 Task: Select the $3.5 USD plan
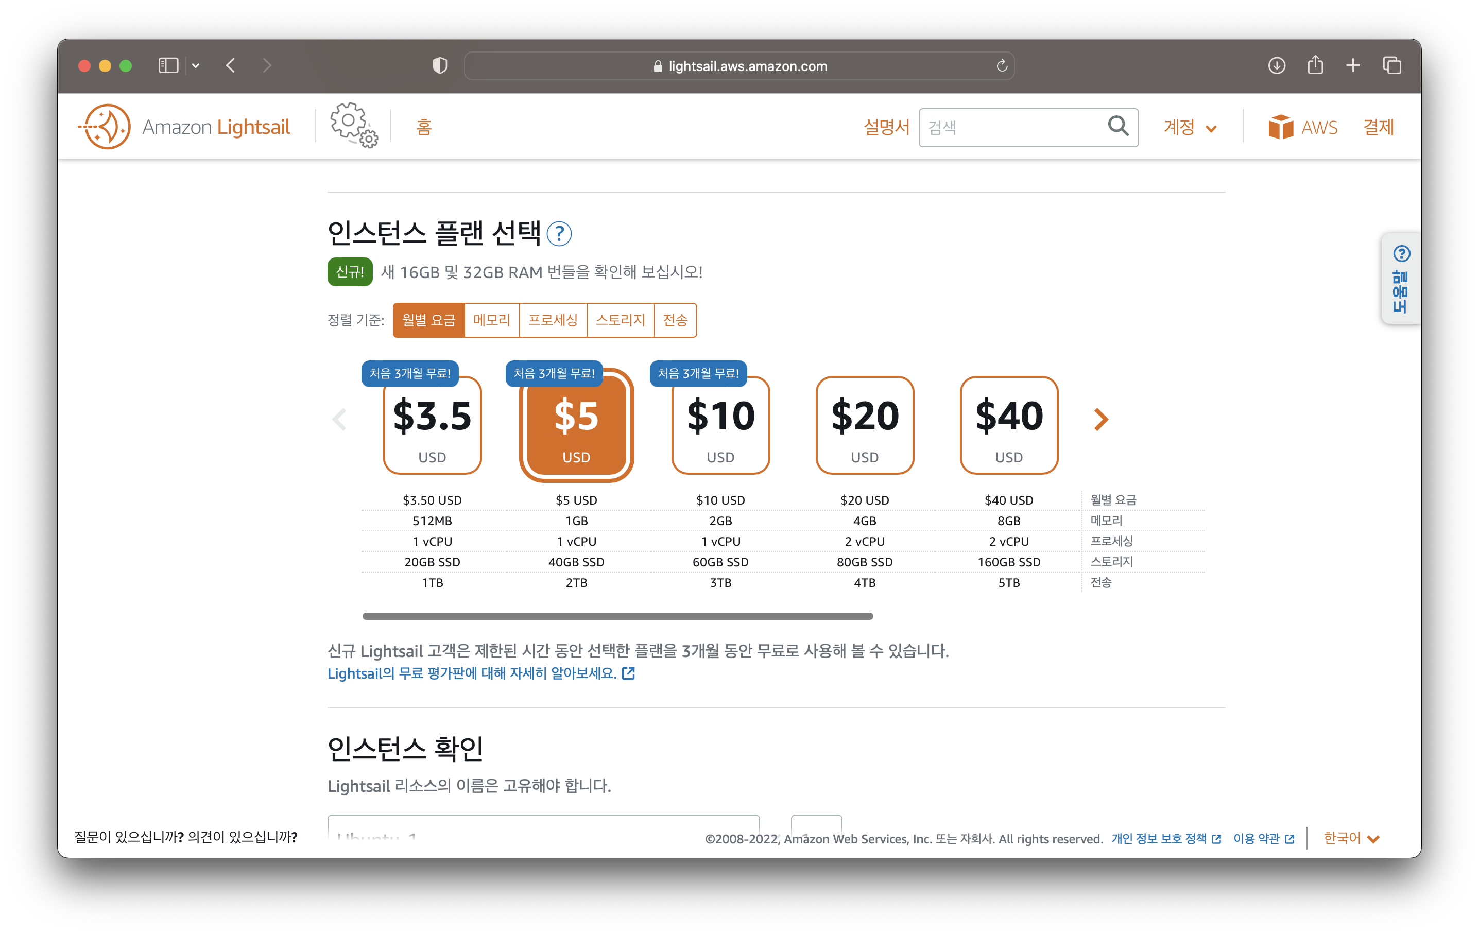(x=432, y=425)
